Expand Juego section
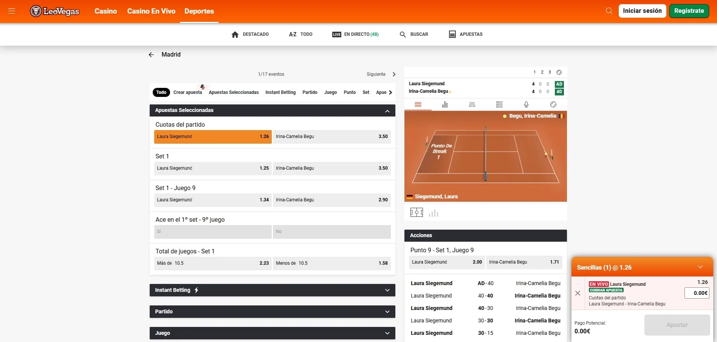Viewport: 717px width, 342px height. [273, 333]
